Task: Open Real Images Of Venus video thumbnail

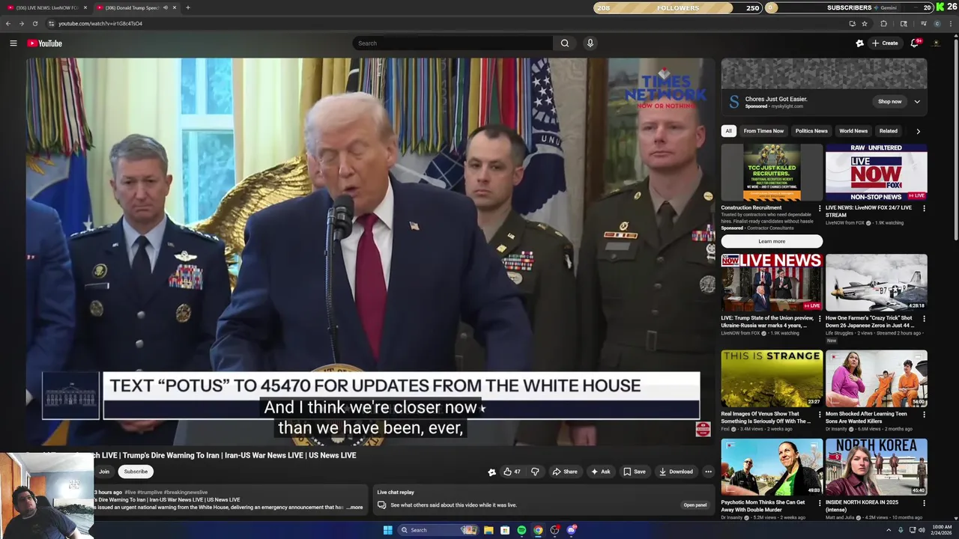Action: (772, 379)
